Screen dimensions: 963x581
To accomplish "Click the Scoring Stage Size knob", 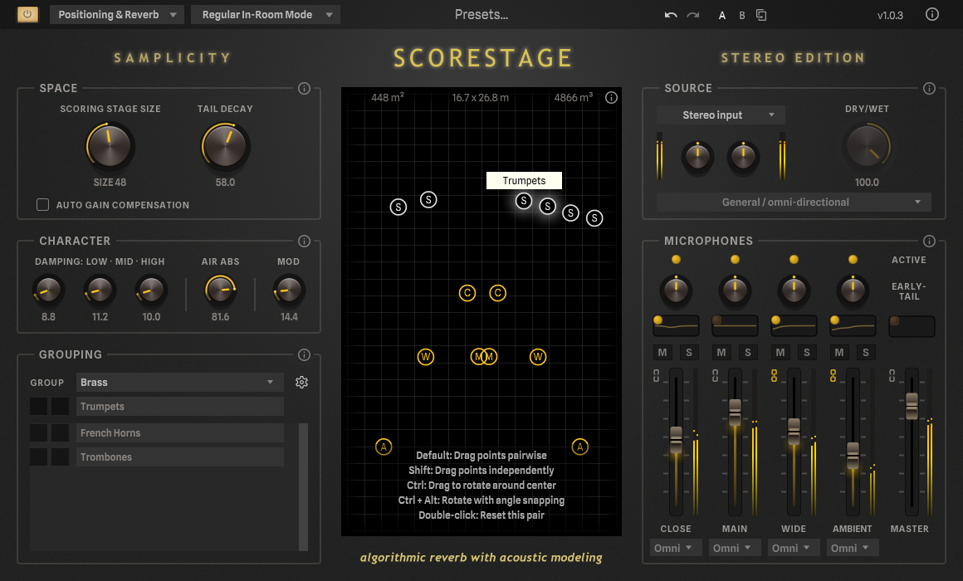I will [x=110, y=146].
